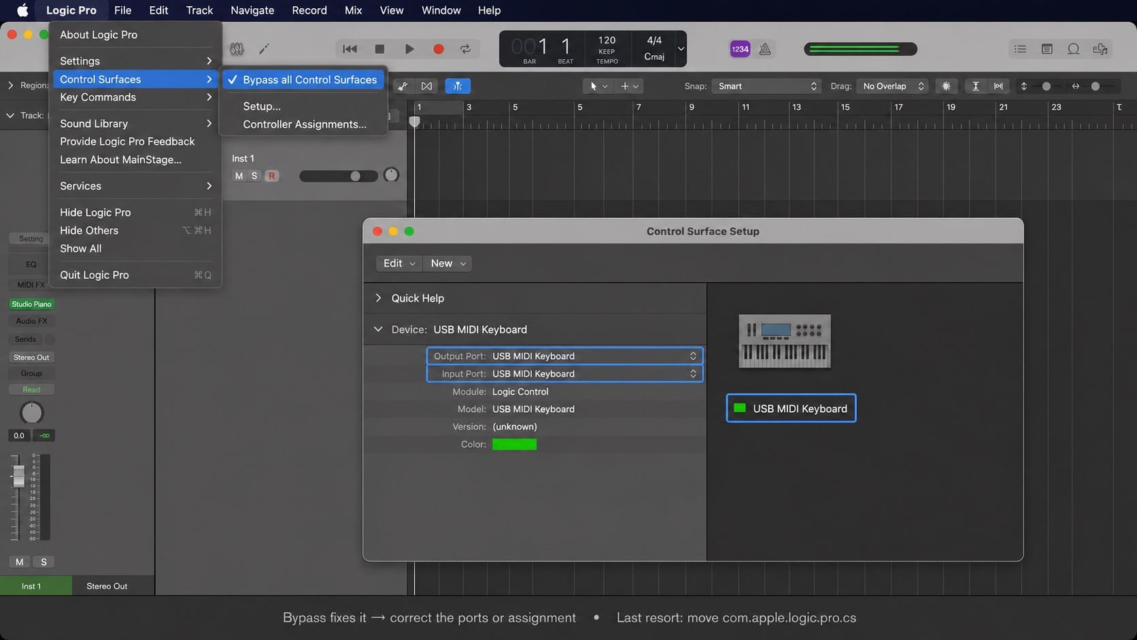The width and height of the screenshot is (1137, 640).
Task: Click vertical auto zoom icon
Action: pyautogui.click(x=975, y=86)
